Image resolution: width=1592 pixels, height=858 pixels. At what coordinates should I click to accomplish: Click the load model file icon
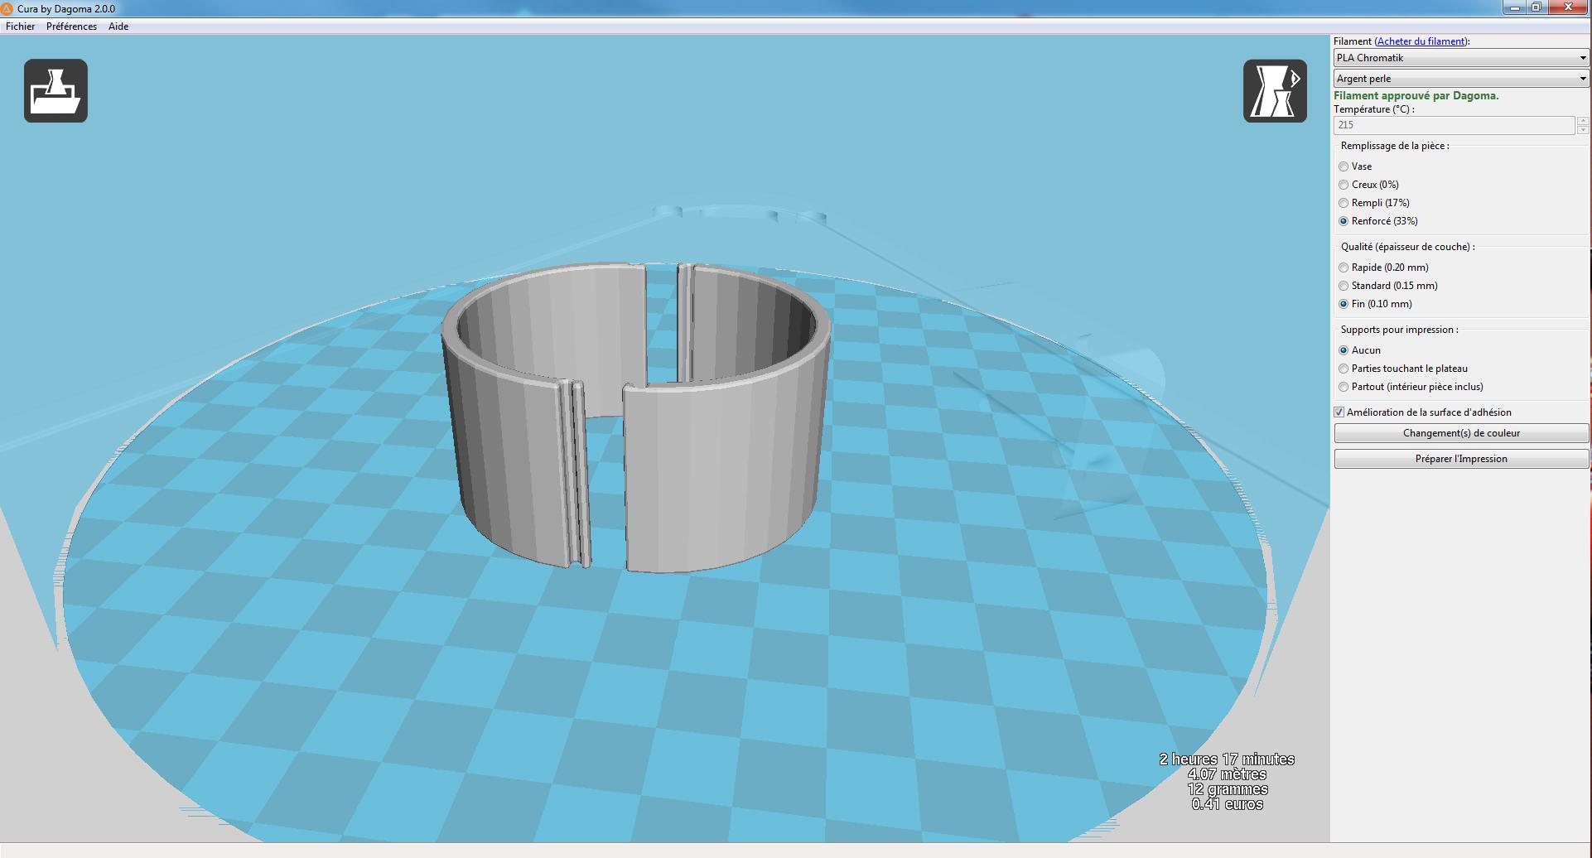click(x=55, y=91)
